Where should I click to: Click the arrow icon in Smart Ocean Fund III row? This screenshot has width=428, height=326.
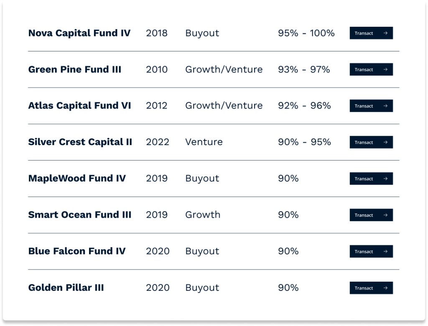click(385, 215)
